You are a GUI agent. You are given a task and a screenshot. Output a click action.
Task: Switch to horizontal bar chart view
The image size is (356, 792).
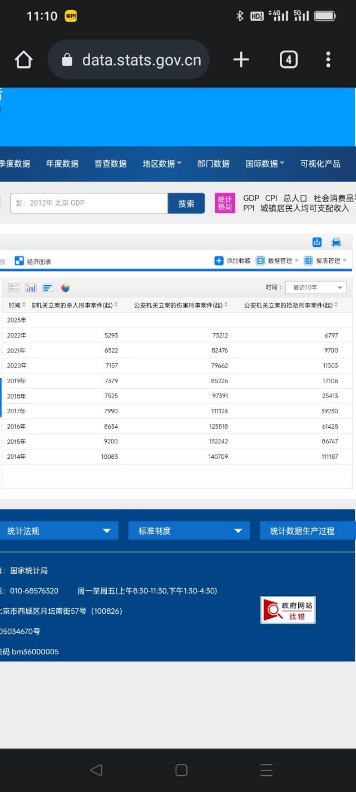[x=48, y=288]
